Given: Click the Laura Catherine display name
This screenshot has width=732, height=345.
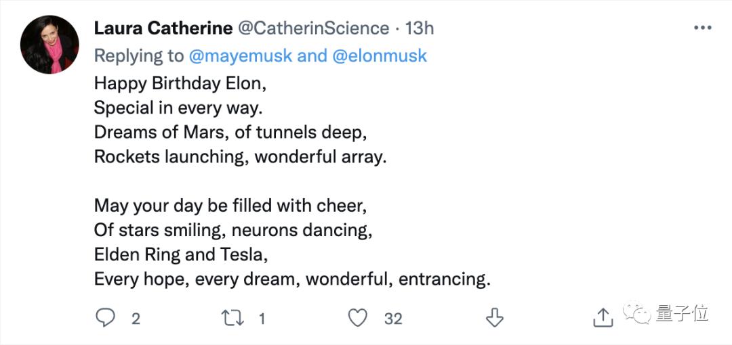Looking at the screenshot, I should pos(161,28).
